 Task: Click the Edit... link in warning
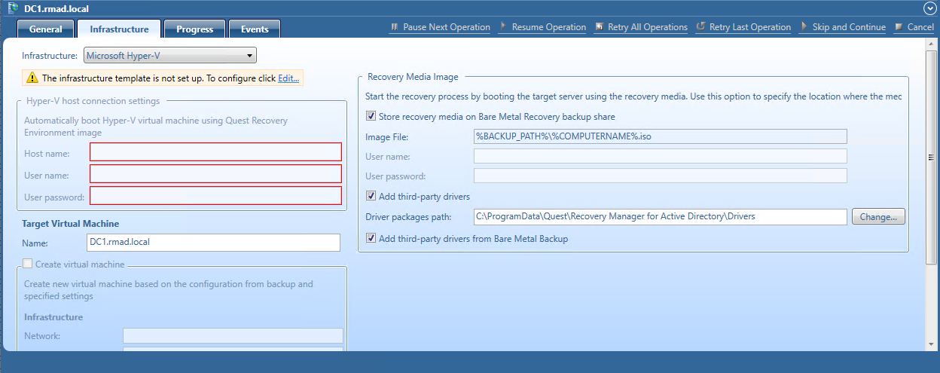tap(288, 78)
